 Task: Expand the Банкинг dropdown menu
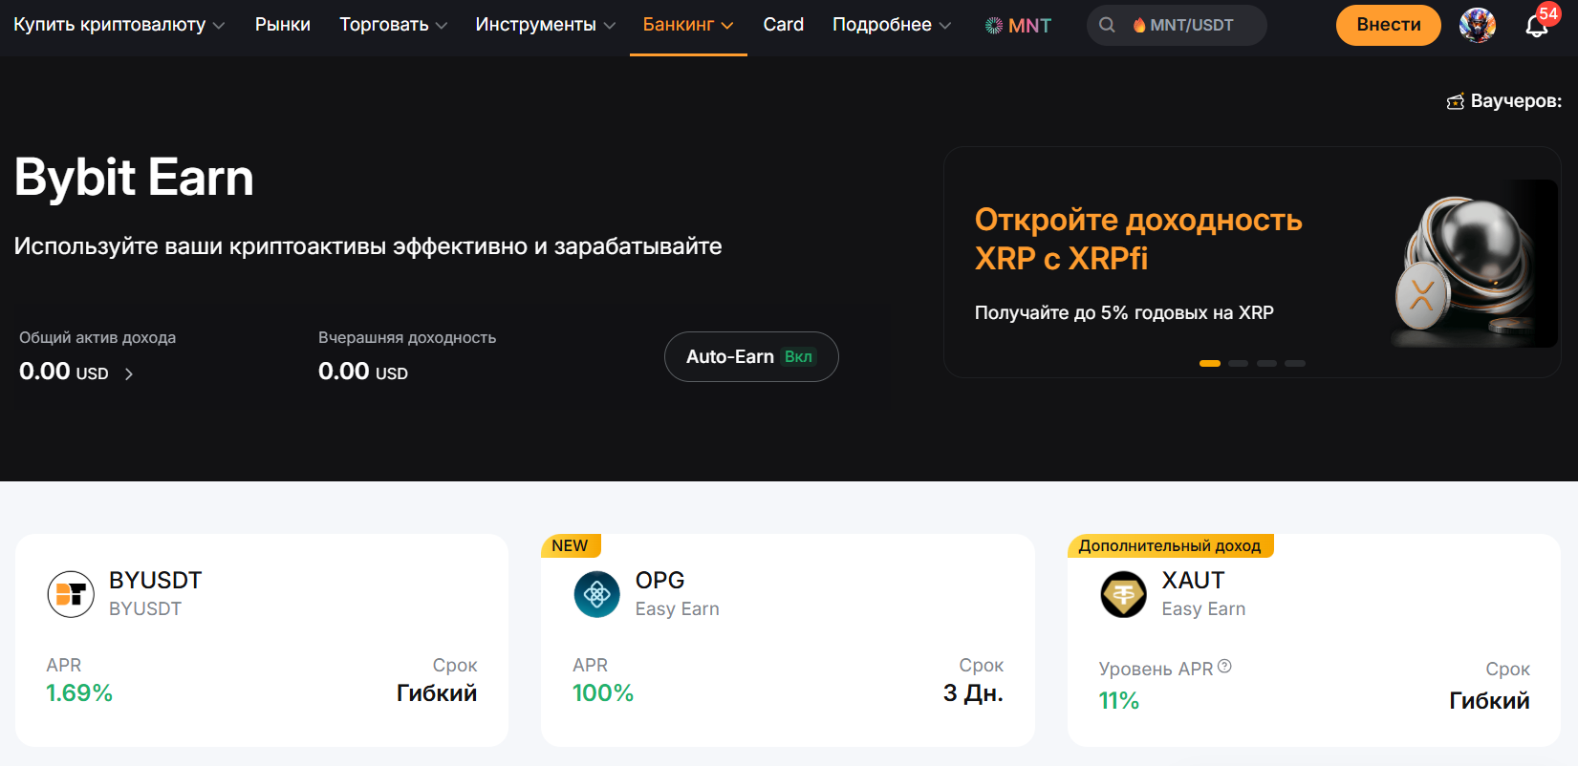688,25
